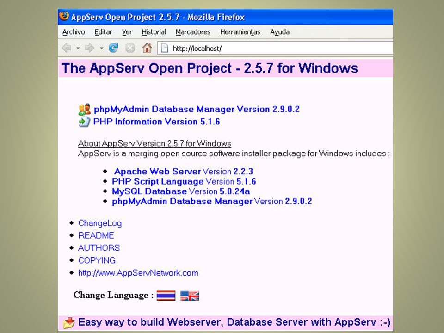Open the Archivo menu

(74, 32)
